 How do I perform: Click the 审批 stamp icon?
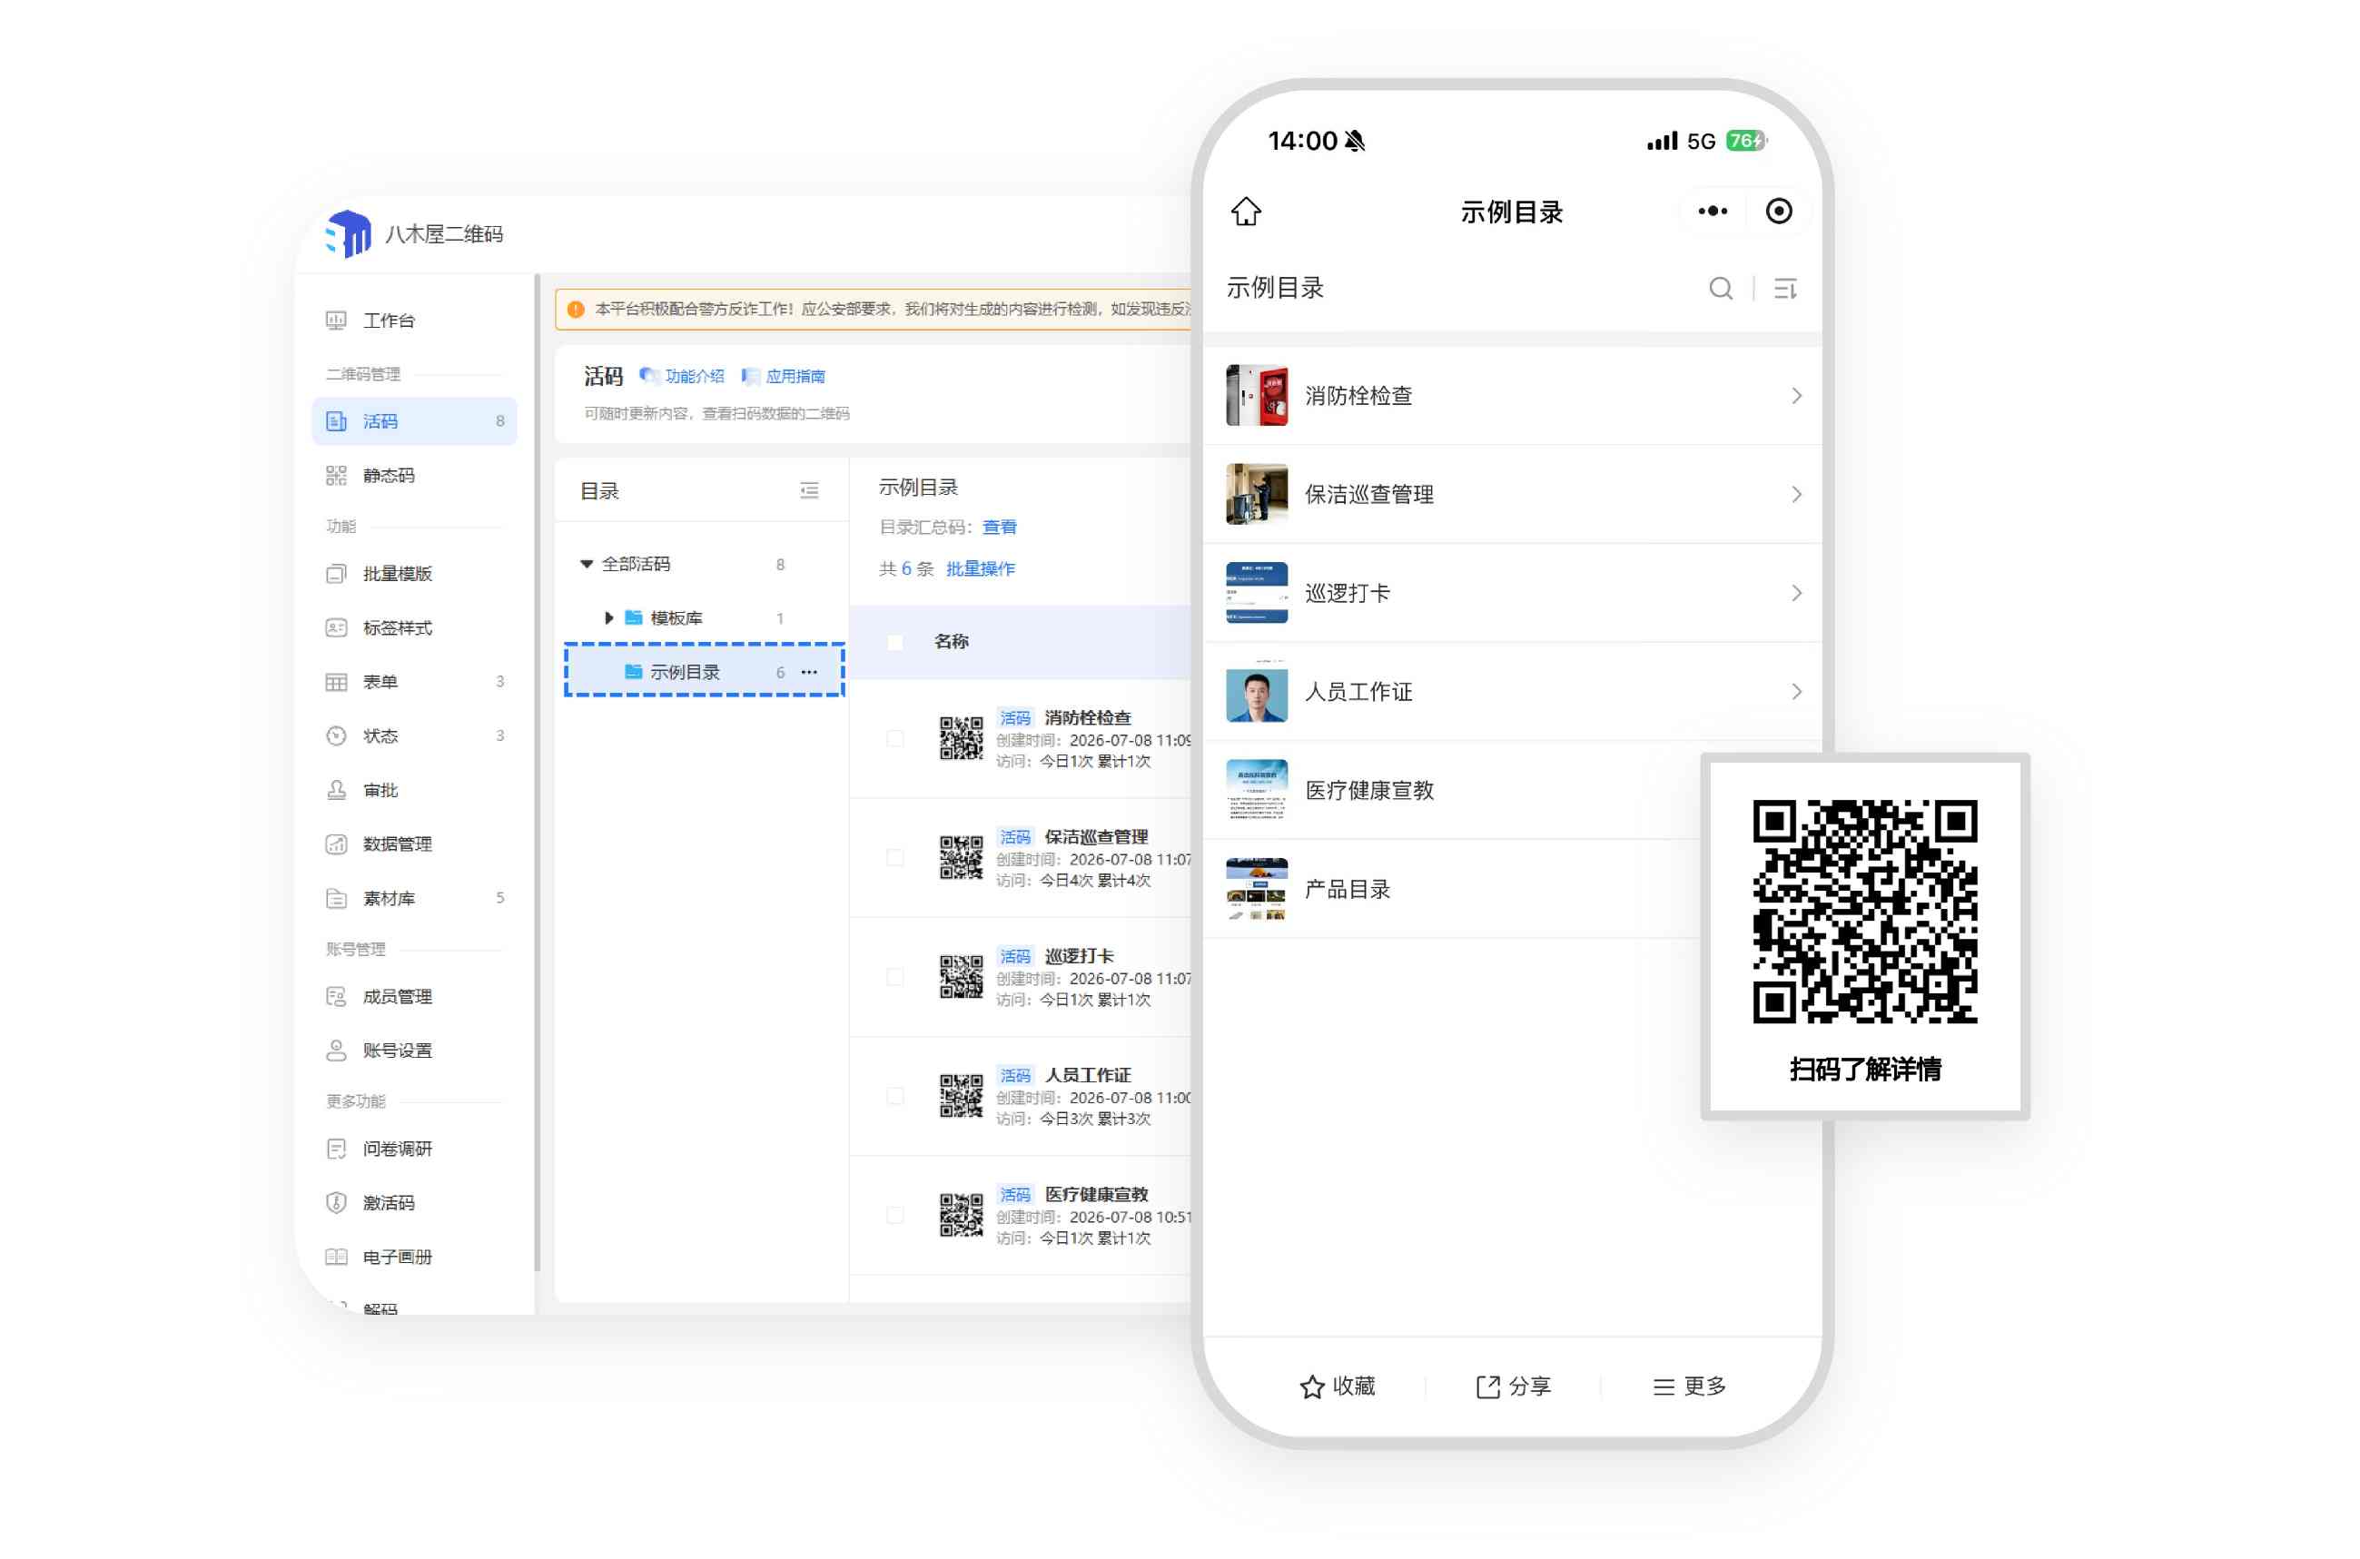[x=336, y=789]
